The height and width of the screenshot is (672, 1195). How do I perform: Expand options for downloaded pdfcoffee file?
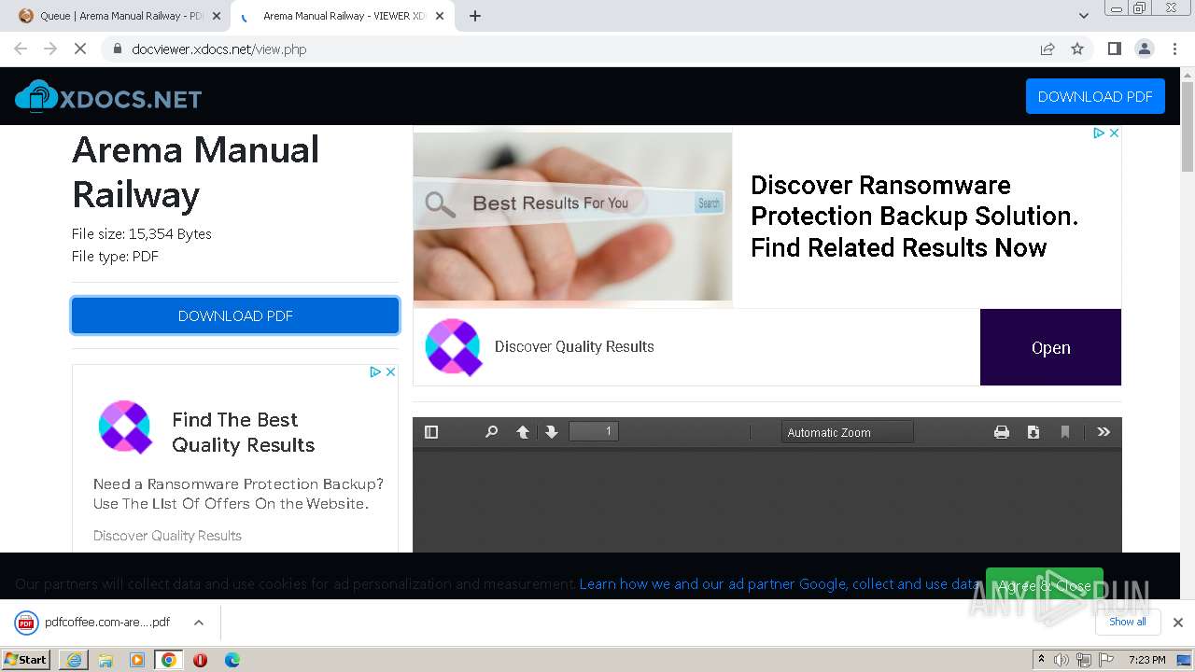(x=198, y=623)
